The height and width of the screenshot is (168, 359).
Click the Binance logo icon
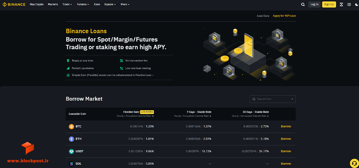coord(4,4)
